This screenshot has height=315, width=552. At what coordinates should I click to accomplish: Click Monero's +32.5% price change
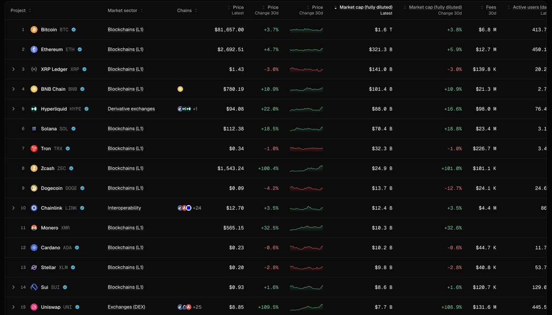[270, 227]
